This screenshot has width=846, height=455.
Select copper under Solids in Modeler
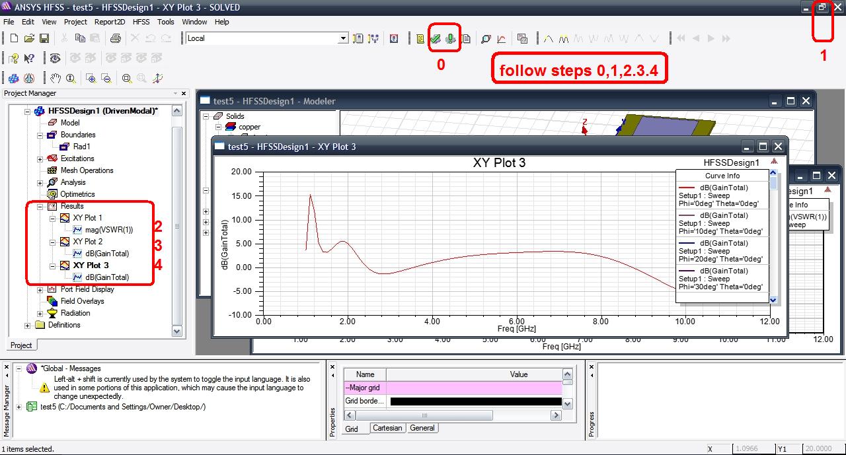tap(249, 127)
